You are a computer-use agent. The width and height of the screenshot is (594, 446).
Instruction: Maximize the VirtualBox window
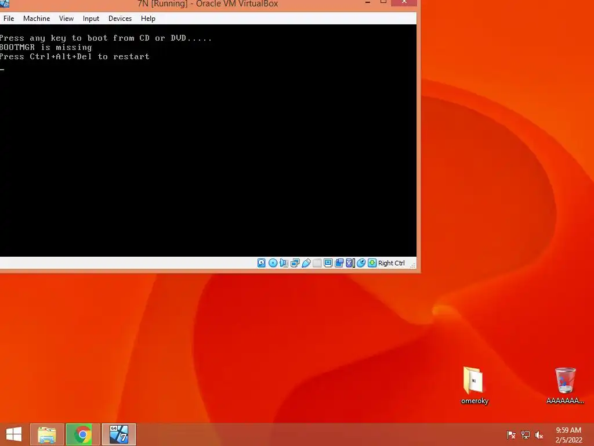pos(383,2)
